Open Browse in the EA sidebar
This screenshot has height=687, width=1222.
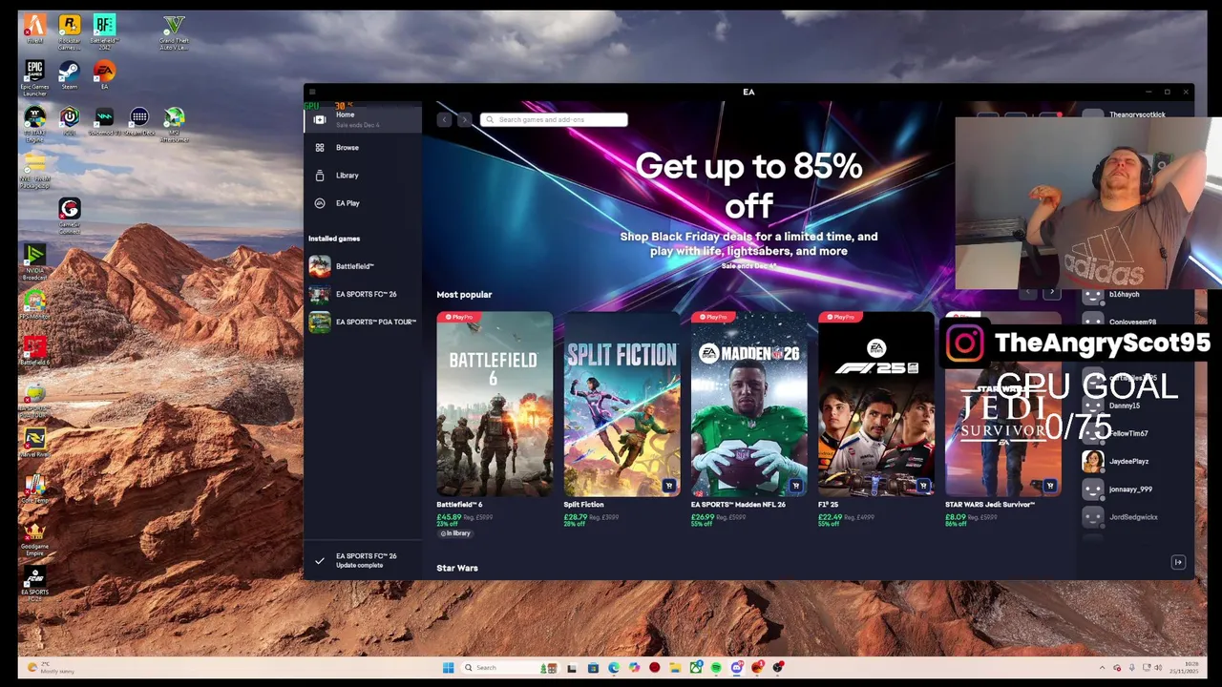coord(363,148)
